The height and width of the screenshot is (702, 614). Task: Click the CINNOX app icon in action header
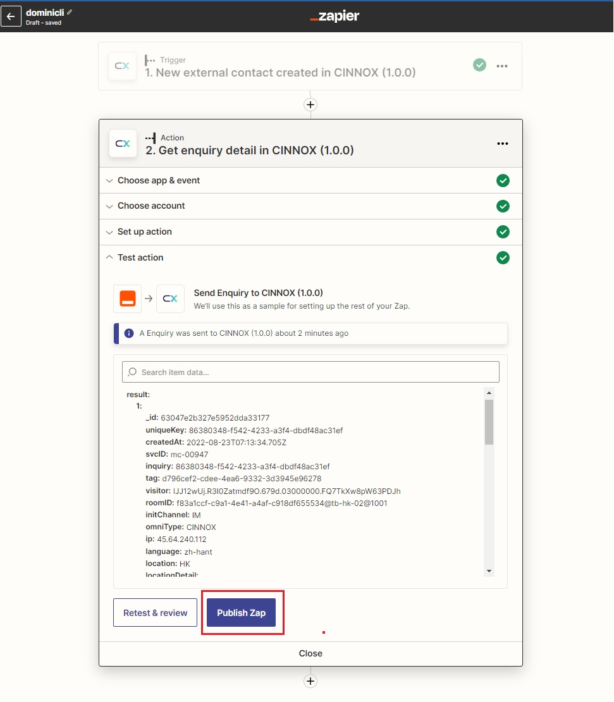pyautogui.click(x=123, y=144)
